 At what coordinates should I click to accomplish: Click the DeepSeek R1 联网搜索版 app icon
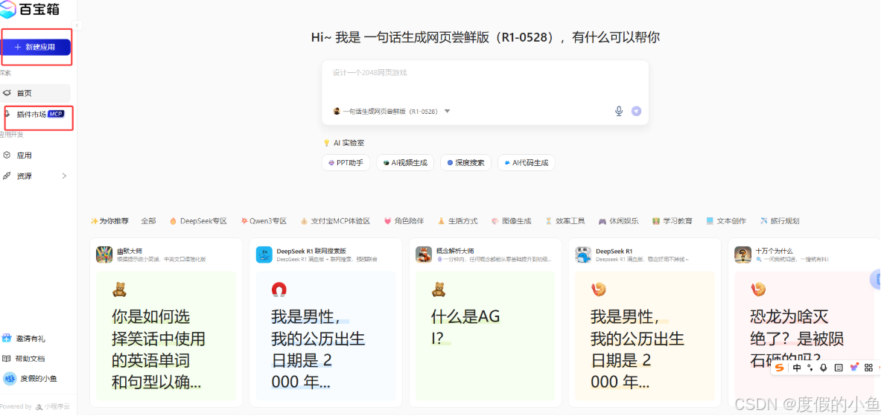[264, 255]
